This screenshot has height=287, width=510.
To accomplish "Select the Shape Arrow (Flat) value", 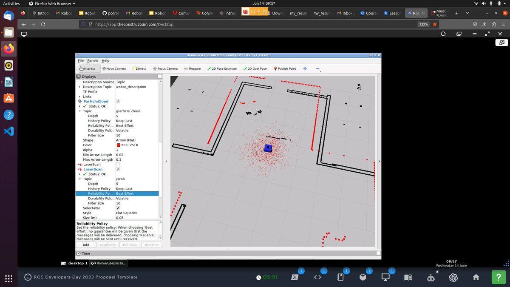I will click(x=126, y=140).
